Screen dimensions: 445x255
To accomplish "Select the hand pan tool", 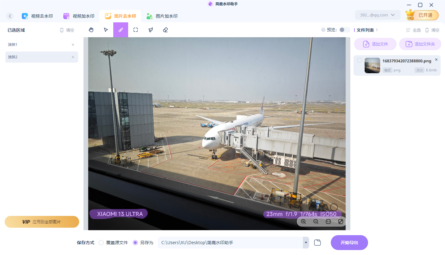I will point(91,30).
